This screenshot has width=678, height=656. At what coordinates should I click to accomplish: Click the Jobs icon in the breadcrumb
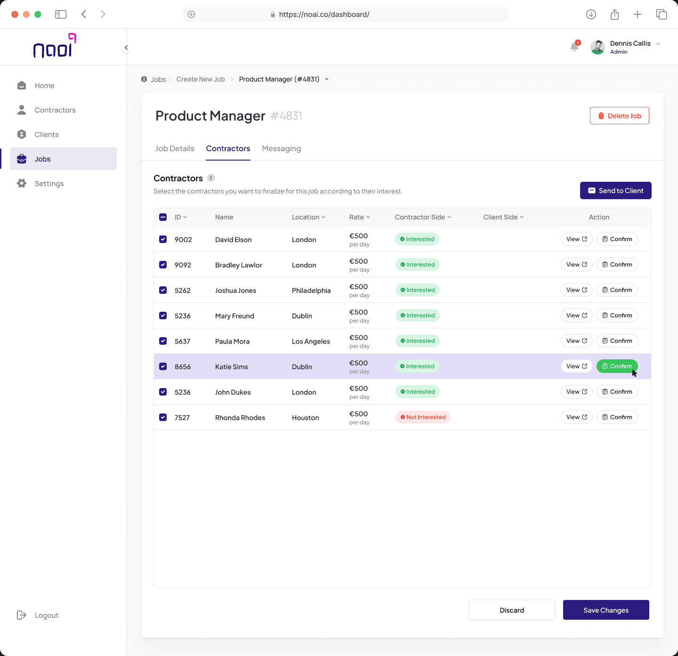144,79
